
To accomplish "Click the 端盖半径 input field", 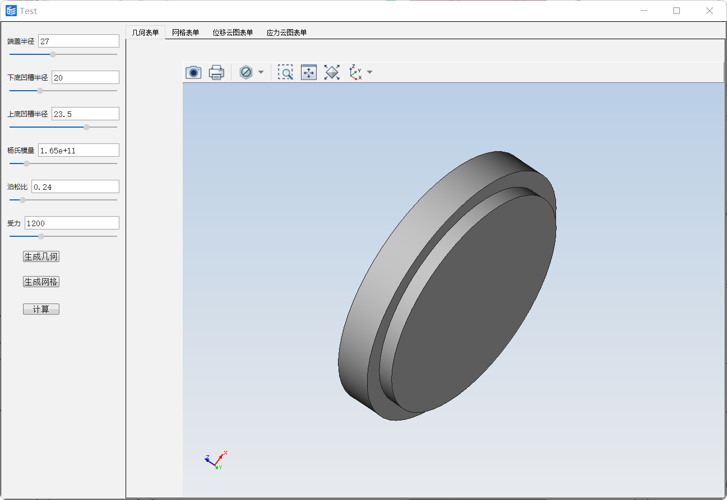I will click(x=78, y=41).
